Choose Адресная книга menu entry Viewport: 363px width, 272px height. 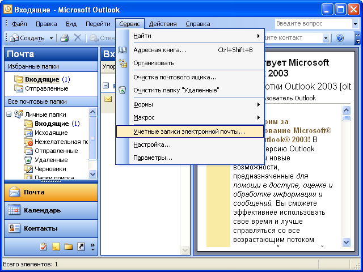point(190,50)
